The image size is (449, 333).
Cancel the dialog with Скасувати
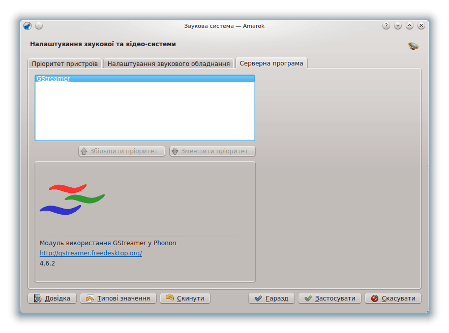[393, 298]
